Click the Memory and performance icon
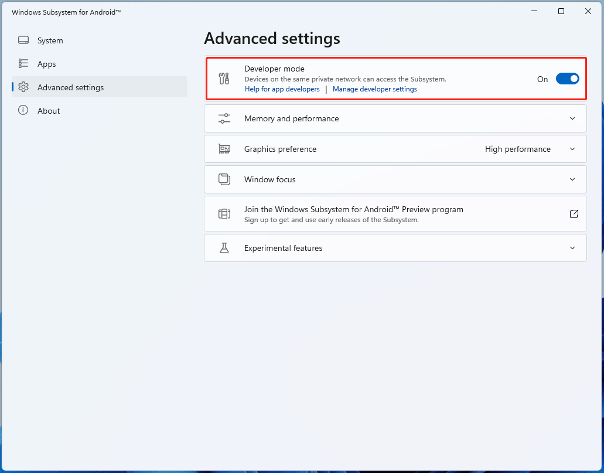604x473 pixels. pos(224,118)
